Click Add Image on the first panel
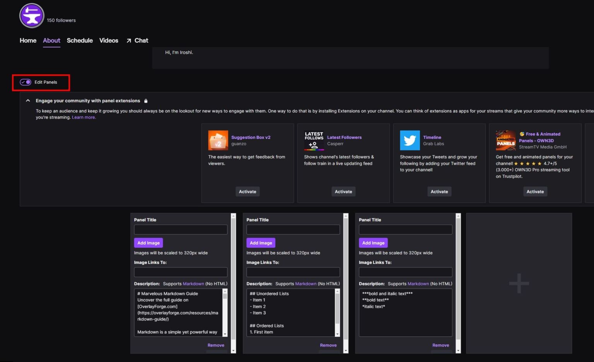The height and width of the screenshot is (362, 594). coord(148,243)
